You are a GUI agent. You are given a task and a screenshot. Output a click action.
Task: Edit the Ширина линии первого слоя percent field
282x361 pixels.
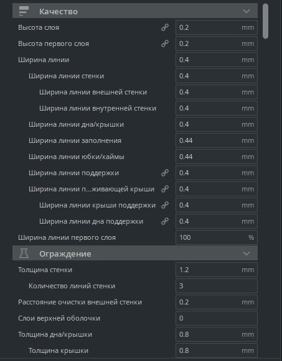[217, 237]
